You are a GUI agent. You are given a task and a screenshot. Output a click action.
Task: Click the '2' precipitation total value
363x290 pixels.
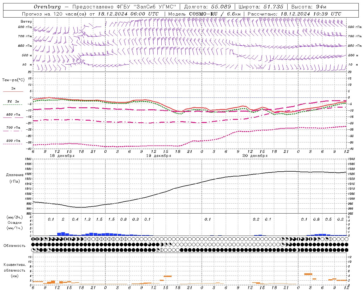point(63,219)
